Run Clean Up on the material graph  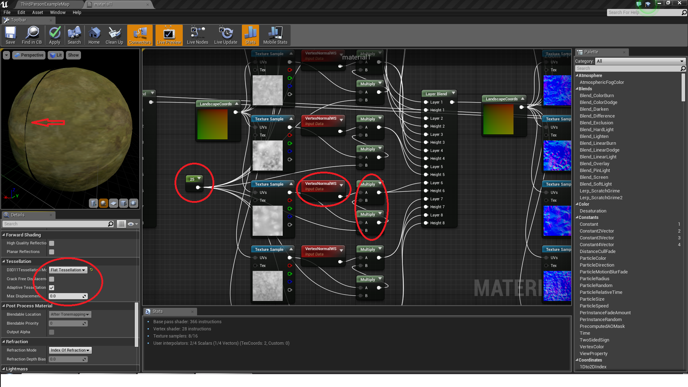click(114, 35)
